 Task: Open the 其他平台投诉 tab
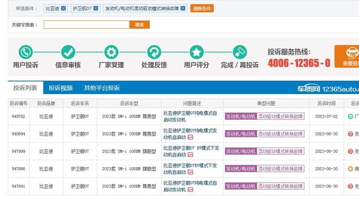(x=102, y=88)
